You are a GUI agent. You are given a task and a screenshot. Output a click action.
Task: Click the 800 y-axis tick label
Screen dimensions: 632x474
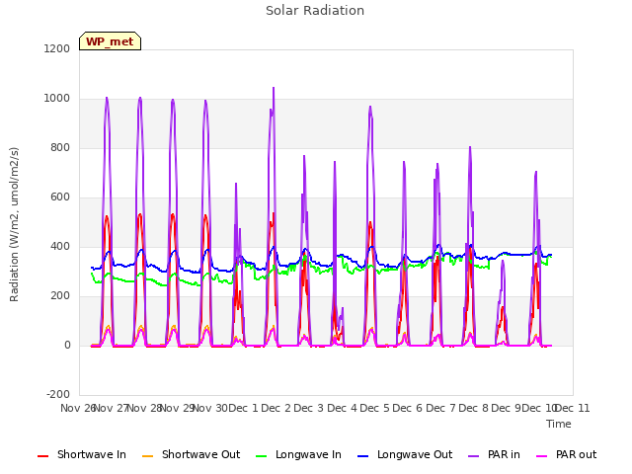click(60, 147)
